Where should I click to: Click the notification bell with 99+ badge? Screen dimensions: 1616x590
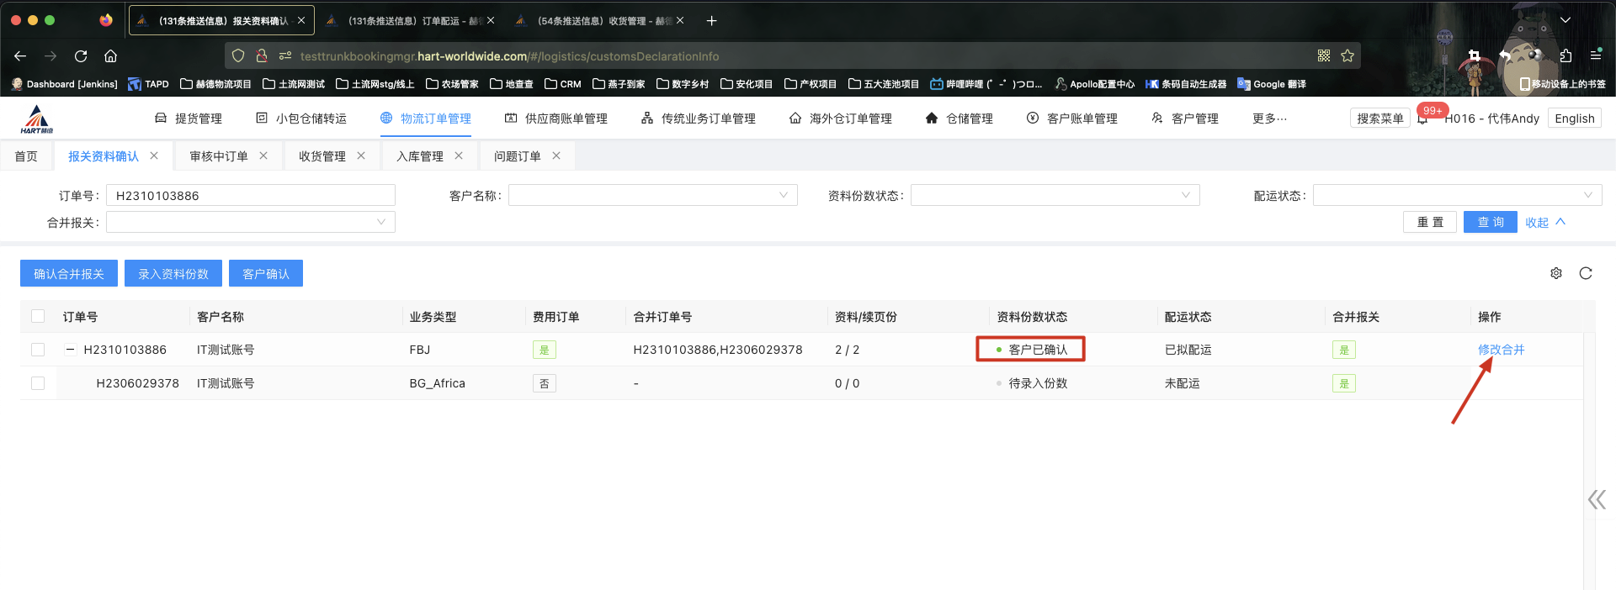(1422, 119)
